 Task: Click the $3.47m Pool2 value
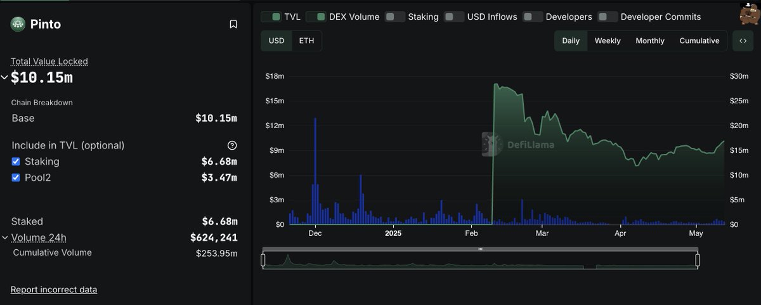point(219,178)
